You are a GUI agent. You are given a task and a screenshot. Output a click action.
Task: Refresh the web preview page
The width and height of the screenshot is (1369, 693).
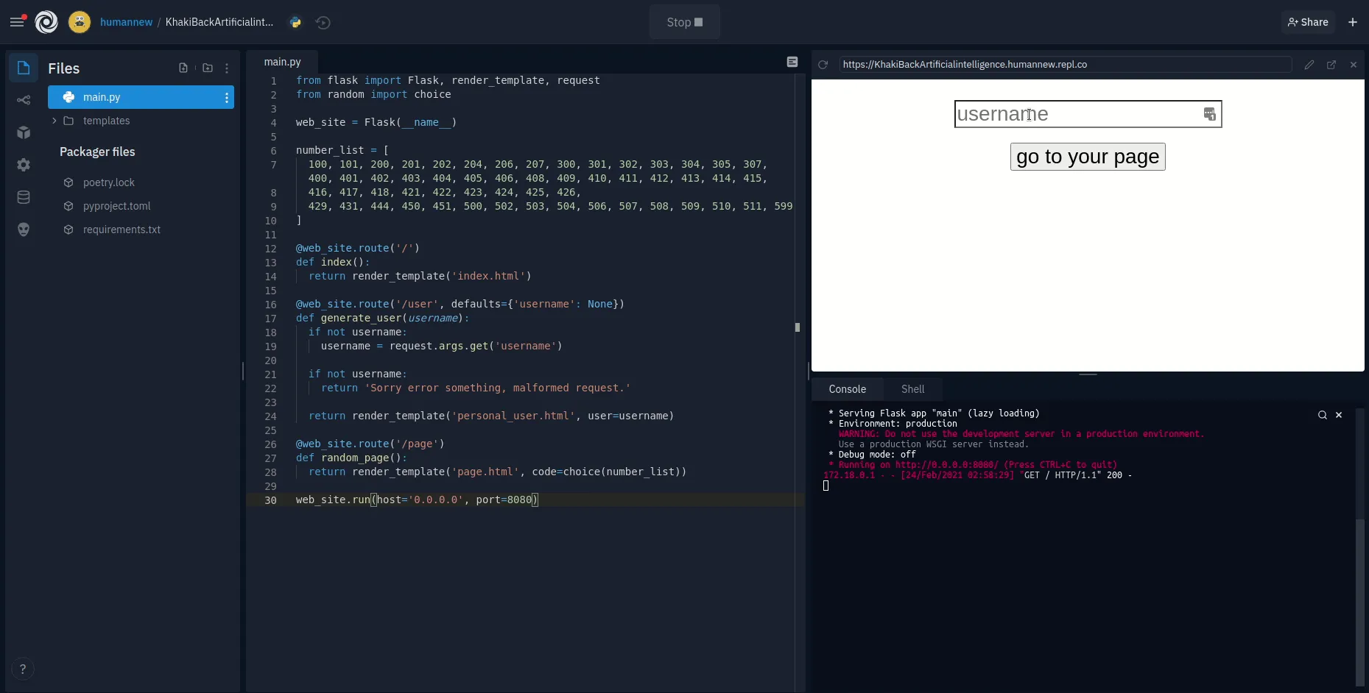click(823, 65)
